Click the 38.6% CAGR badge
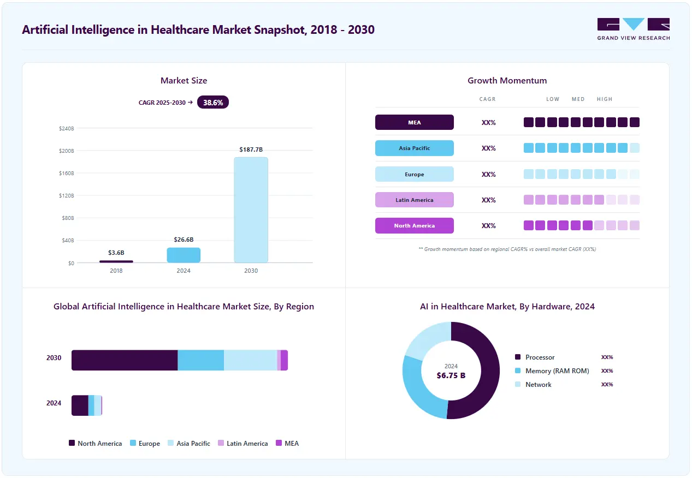The height and width of the screenshot is (478, 692). click(x=213, y=102)
